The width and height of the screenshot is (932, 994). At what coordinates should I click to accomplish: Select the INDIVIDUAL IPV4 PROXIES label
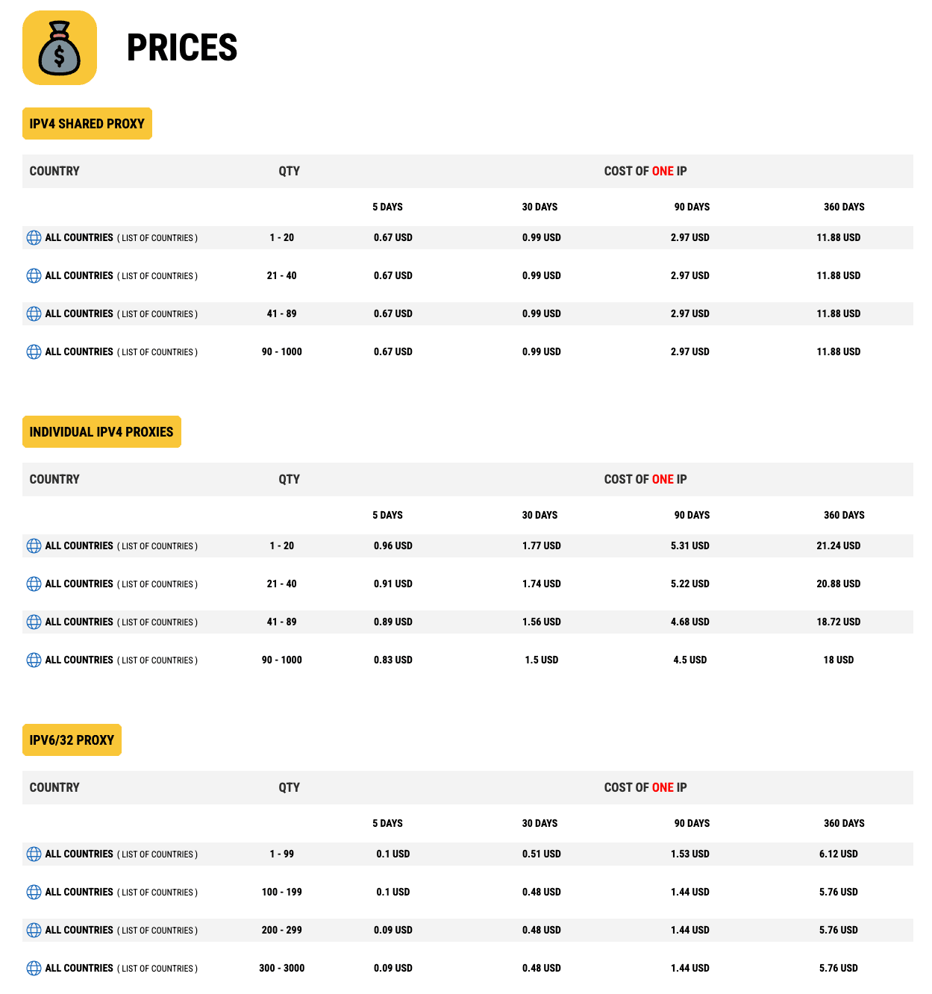[x=101, y=432]
